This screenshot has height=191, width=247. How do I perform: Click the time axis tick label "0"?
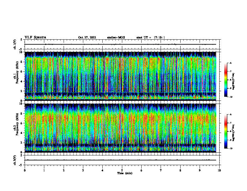click(x=25, y=170)
